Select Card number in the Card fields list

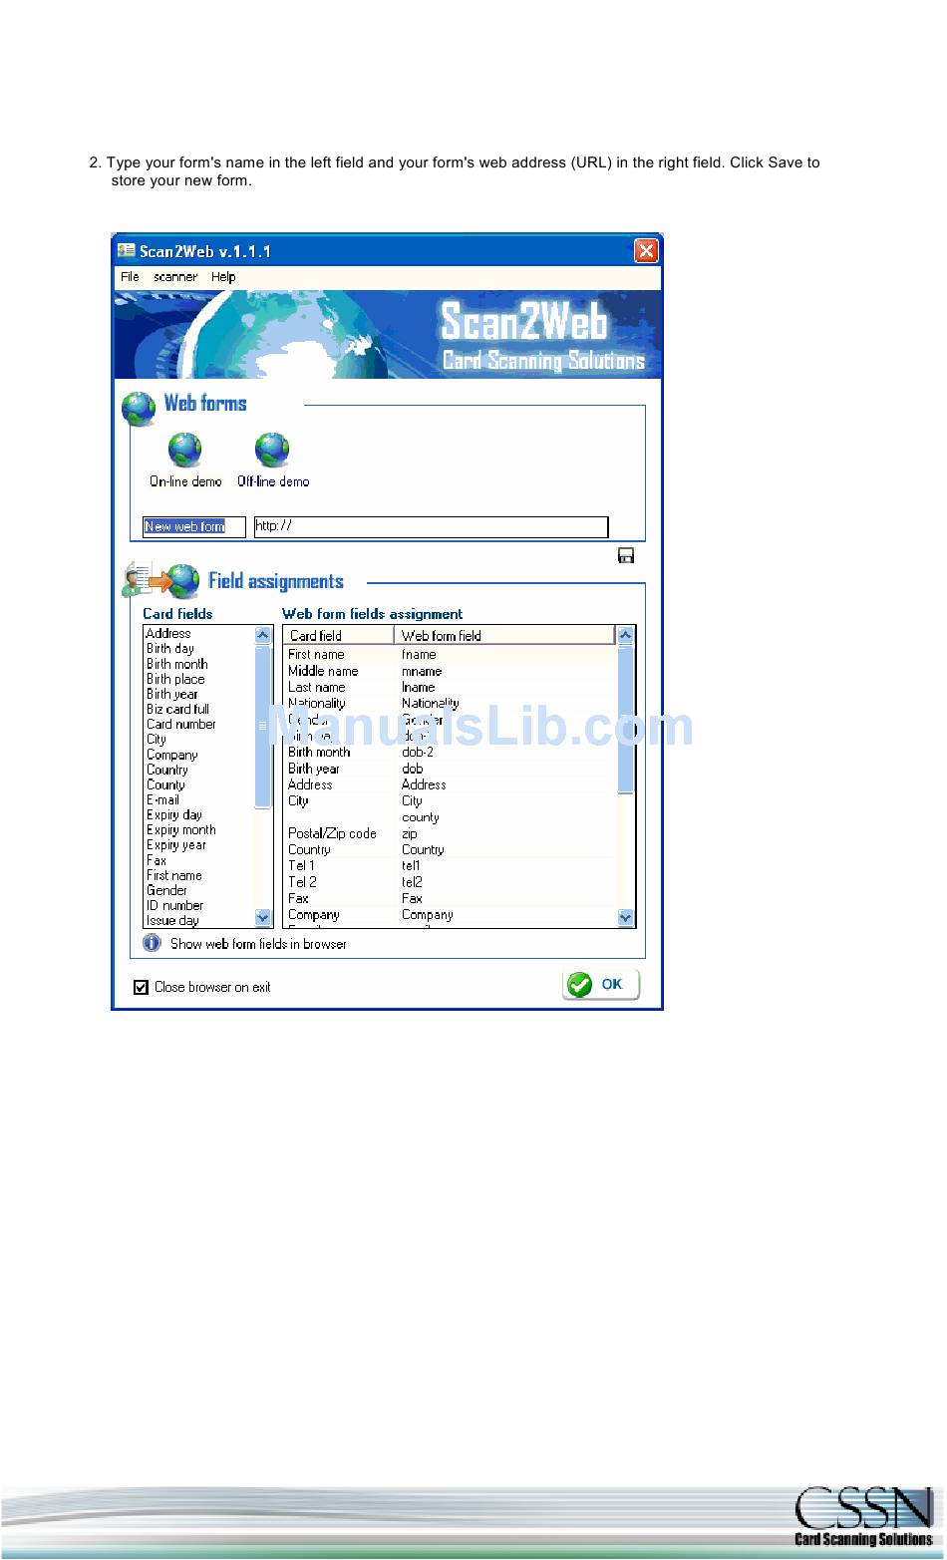[181, 724]
